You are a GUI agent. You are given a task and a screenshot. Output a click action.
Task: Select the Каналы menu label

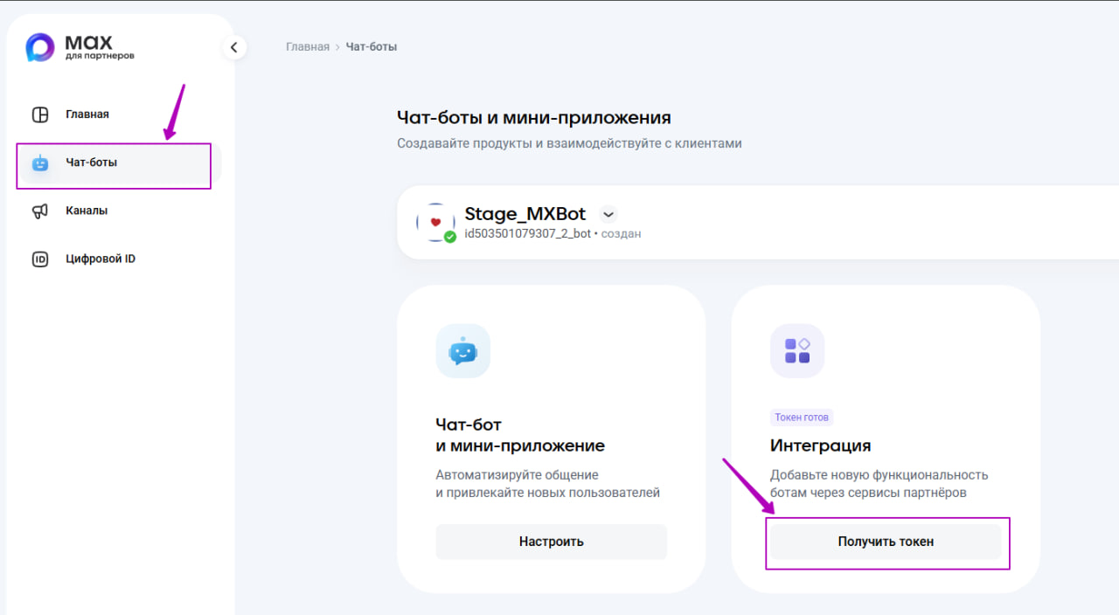[x=87, y=211]
